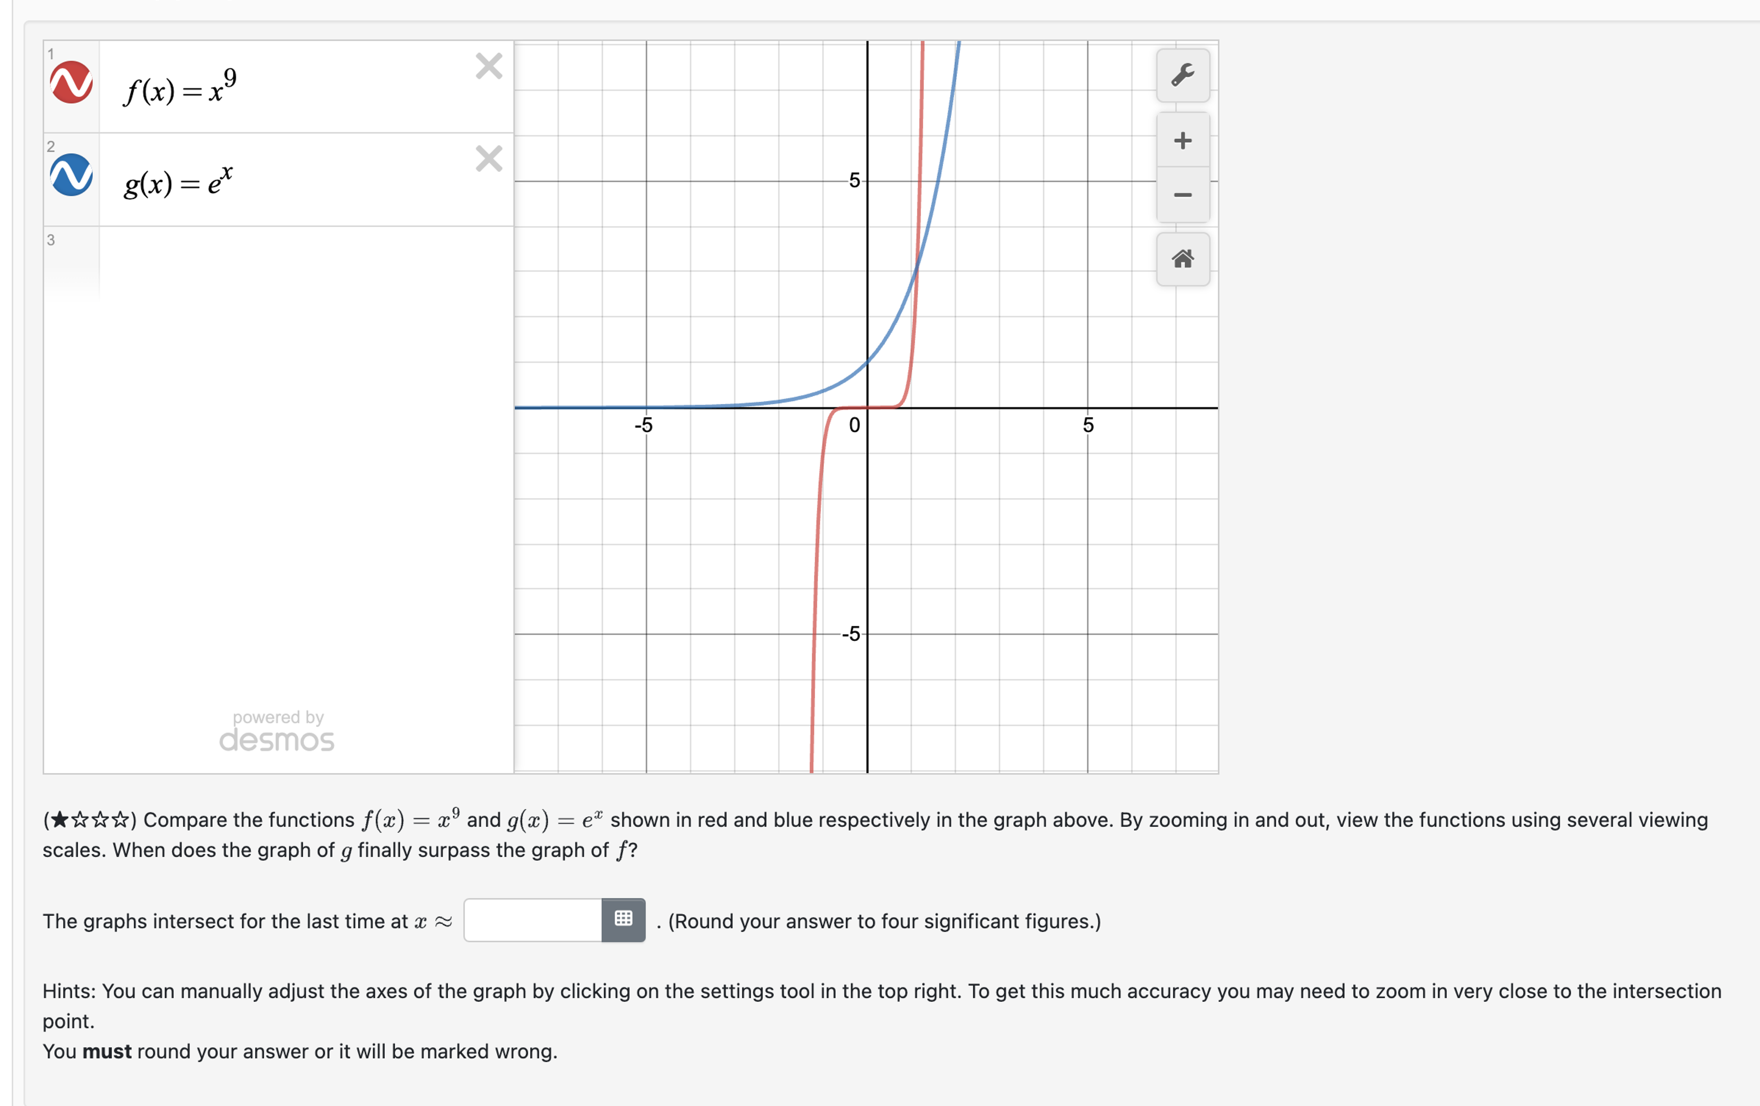Delete the g(x)=e^x expression
The height and width of the screenshot is (1106, 1760).
pyautogui.click(x=489, y=158)
